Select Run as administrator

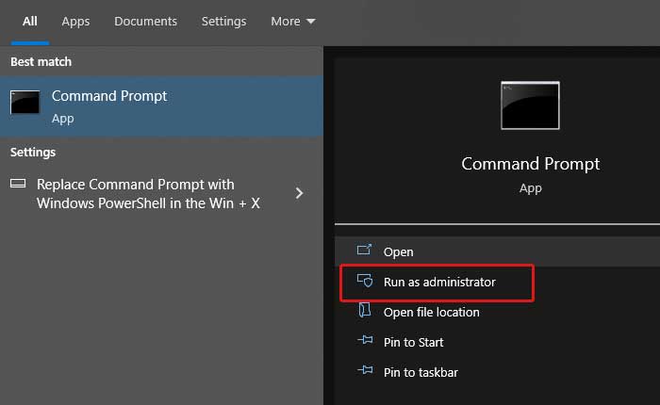[x=438, y=282]
